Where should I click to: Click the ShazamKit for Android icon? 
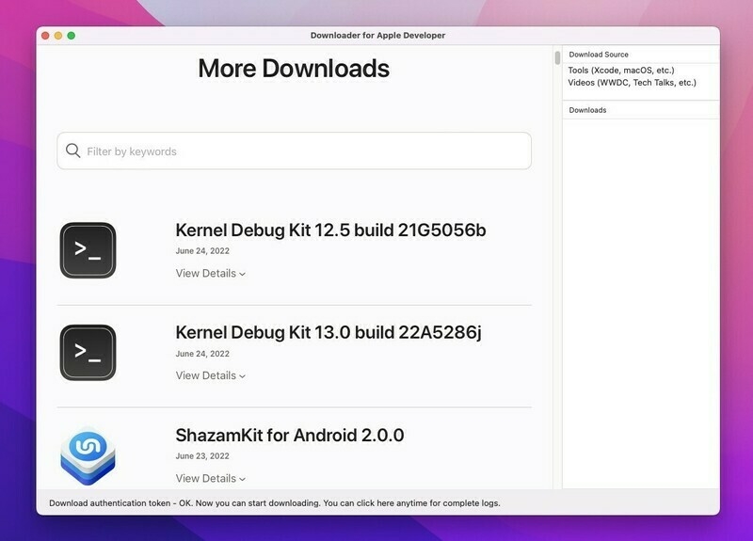tap(88, 455)
